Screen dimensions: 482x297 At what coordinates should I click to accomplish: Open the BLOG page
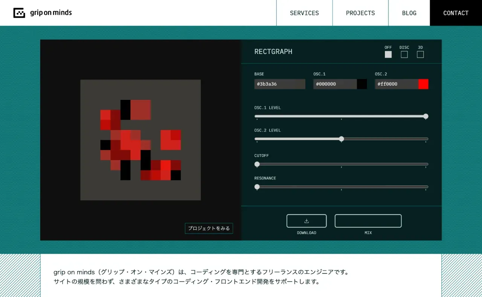point(409,13)
